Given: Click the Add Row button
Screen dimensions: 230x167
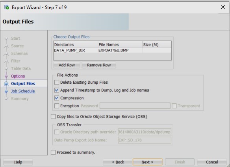Looking at the screenshot, I should [x=67, y=65].
